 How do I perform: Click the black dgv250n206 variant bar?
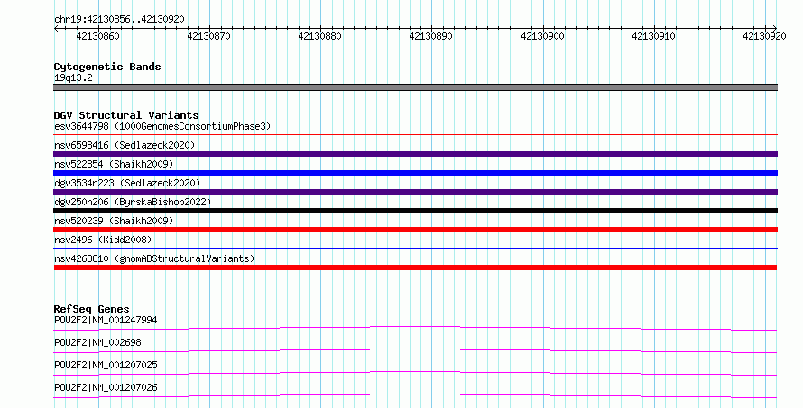click(x=415, y=211)
